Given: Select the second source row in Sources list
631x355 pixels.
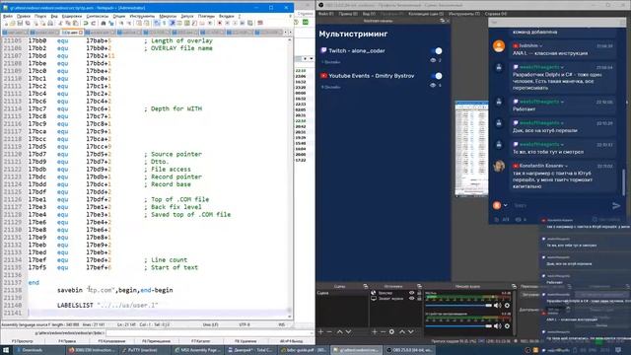Looking at the screenshot, I should (x=395, y=299).
